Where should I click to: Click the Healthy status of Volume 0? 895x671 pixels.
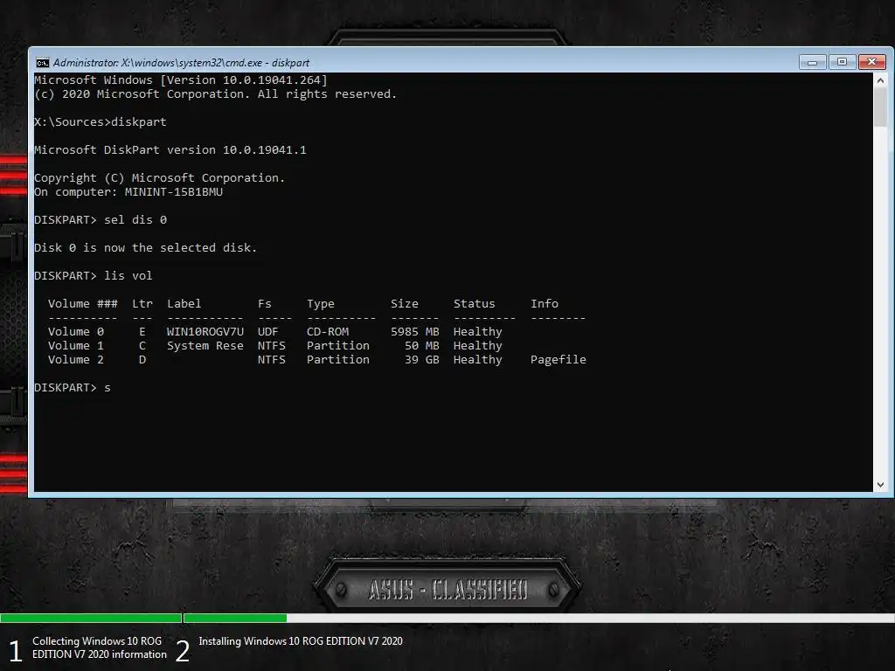coord(478,331)
